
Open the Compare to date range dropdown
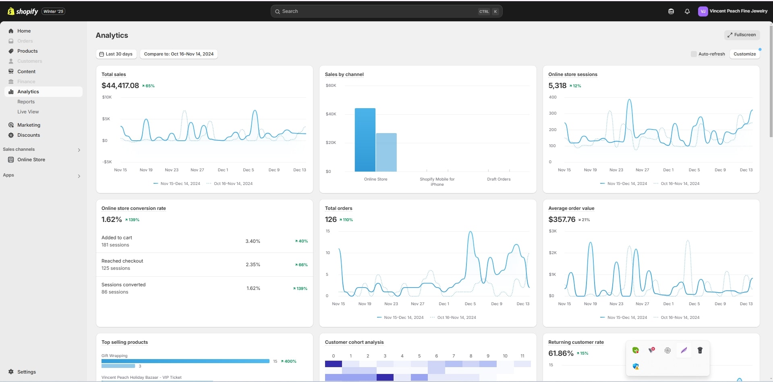(178, 54)
